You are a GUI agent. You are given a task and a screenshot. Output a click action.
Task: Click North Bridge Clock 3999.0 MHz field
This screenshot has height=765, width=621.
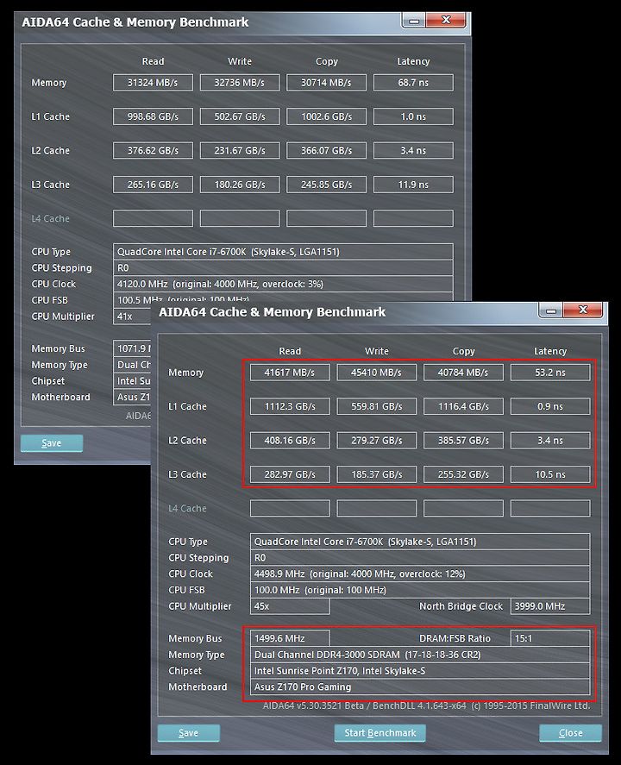tap(550, 606)
